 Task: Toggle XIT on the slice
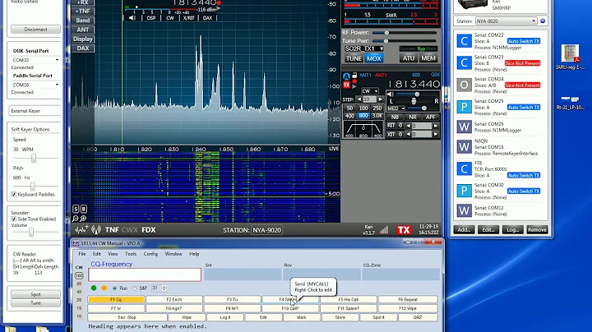pyautogui.click(x=391, y=134)
